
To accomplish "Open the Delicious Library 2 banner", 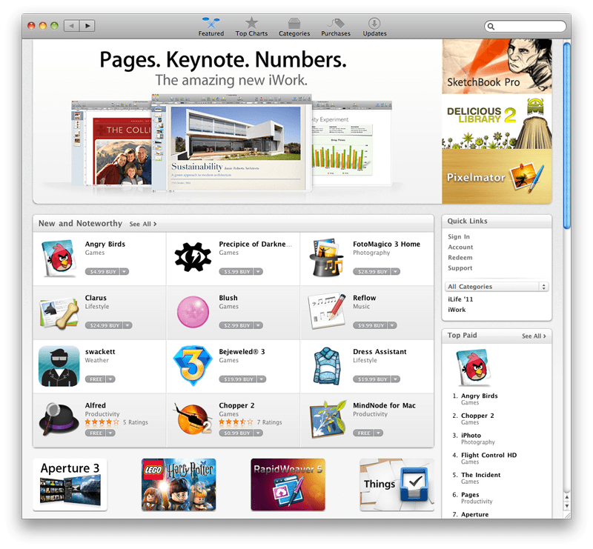I will pyautogui.click(x=497, y=122).
